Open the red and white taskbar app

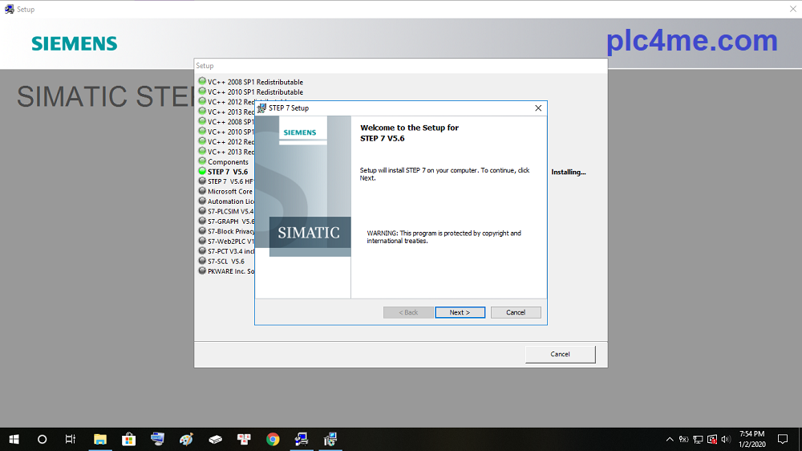click(x=244, y=439)
